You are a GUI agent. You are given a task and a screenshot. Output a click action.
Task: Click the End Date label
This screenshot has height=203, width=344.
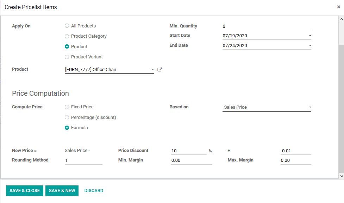[x=179, y=45]
